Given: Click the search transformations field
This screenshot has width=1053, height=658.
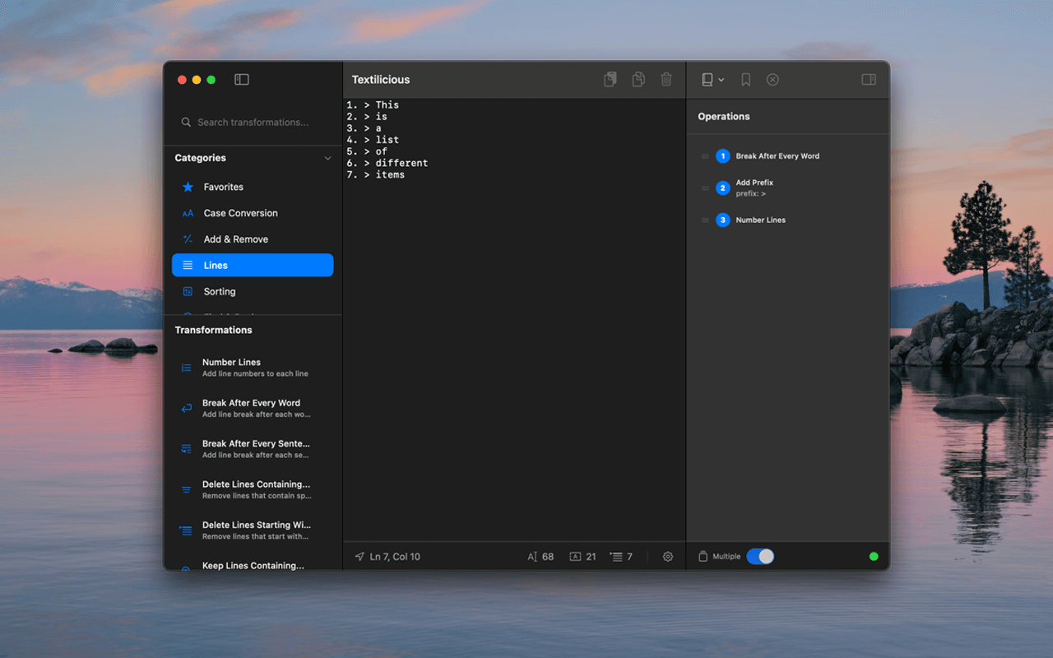Looking at the screenshot, I should [x=247, y=122].
